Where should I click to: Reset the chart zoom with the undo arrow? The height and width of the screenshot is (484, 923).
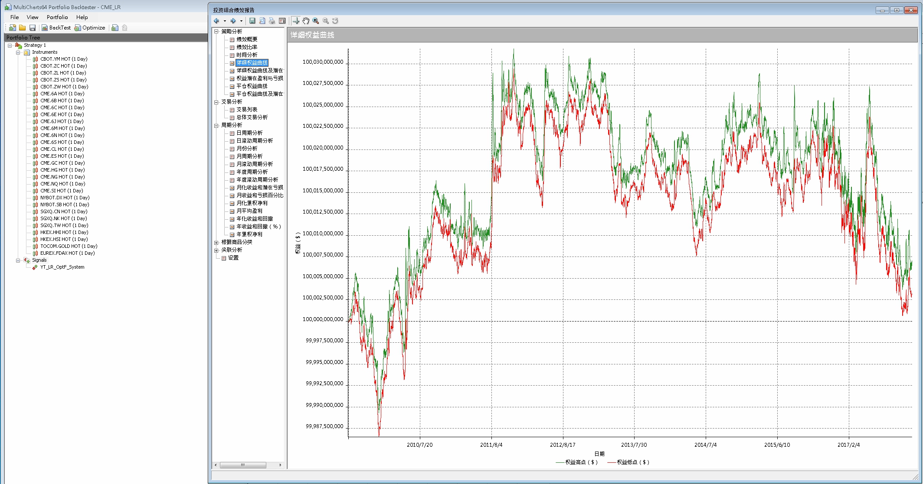[335, 21]
